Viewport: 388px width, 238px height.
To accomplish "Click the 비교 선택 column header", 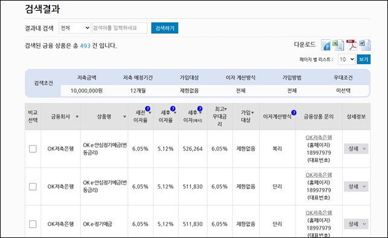I will click(33, 116).
